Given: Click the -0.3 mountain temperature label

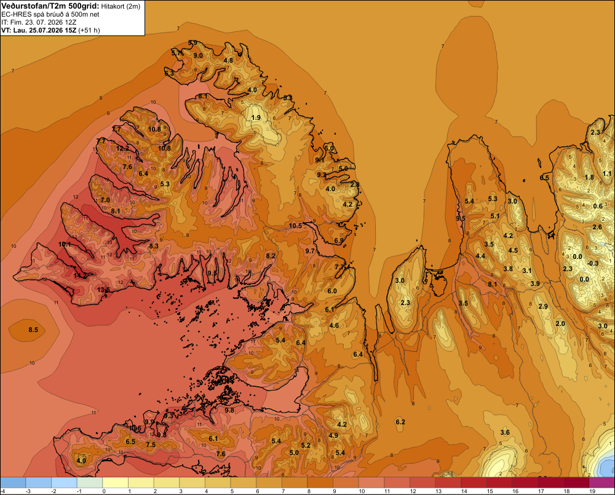Looking at the screenshot, I should tap(593, 263).
